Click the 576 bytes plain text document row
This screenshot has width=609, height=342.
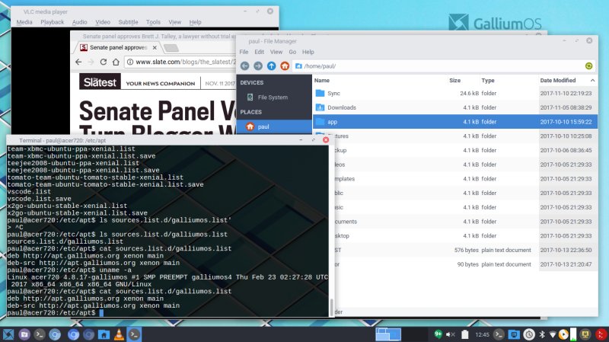coord(466,250)
